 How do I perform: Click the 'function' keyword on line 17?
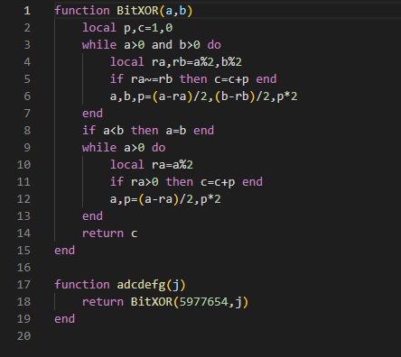pos(82,285)
